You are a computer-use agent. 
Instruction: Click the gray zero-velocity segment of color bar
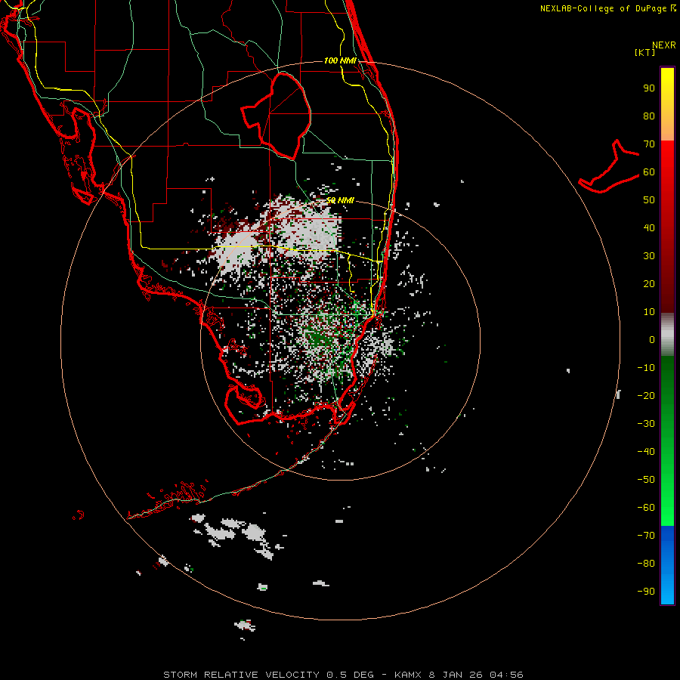tap(667, 335)
